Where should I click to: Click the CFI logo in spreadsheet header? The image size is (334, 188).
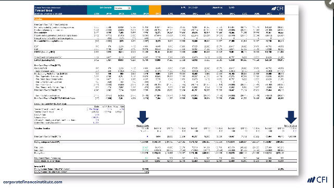pos(277,8)
